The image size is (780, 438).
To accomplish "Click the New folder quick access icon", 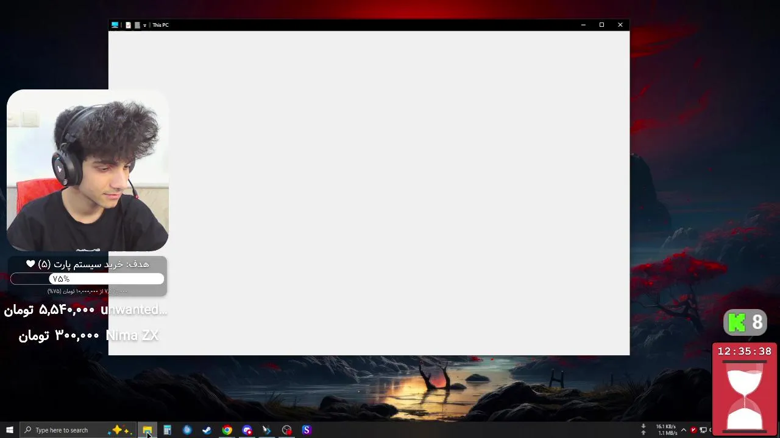I will tap(137, 25).
